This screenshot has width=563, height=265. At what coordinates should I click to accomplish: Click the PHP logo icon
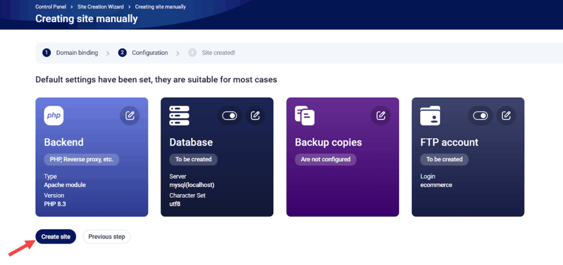(x=54, y=116)
